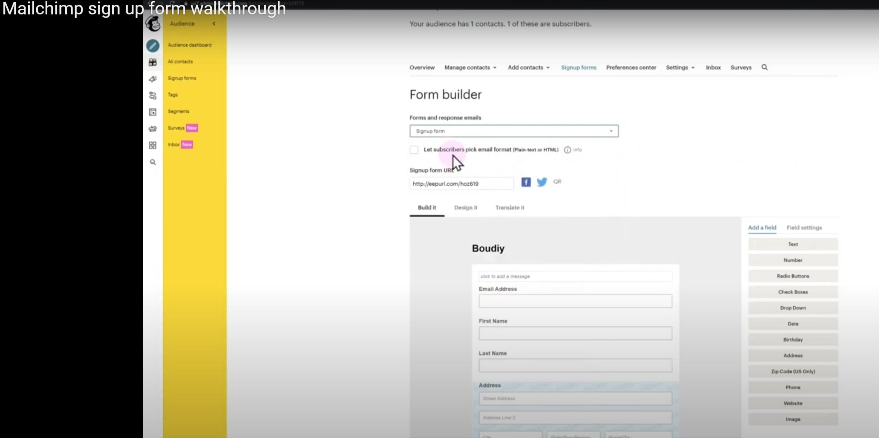Open Tags in the Audience sidebar
The width and height of the screenshot is (879, 438).
click(x=173, y=95)
